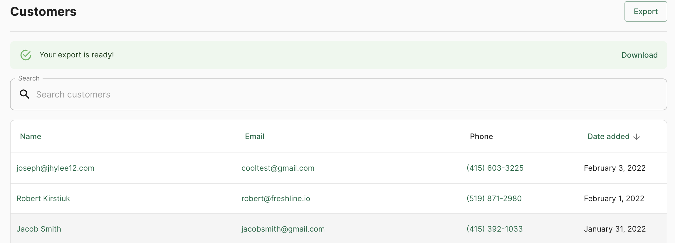
Task: Click the green checkmark success icon
Action: click(x=26, y=55)
